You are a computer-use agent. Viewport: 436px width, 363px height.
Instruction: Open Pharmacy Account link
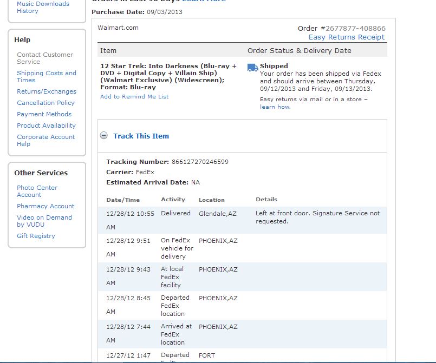tap(45, 206)
